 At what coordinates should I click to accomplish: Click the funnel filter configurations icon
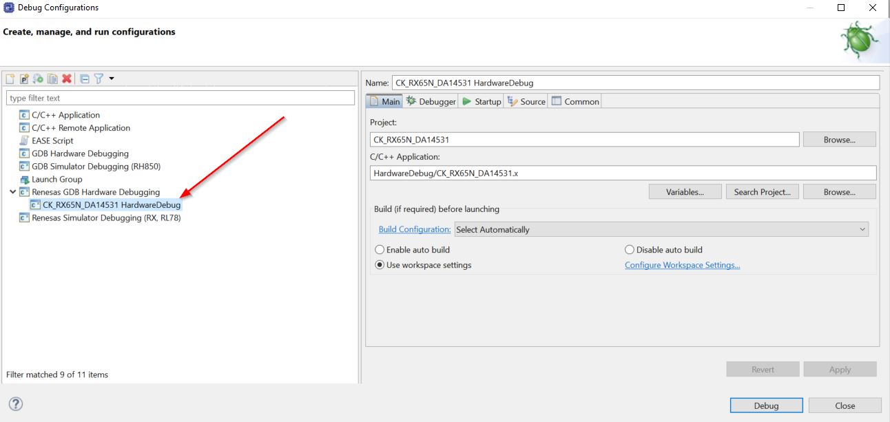(x=99, y=78)
